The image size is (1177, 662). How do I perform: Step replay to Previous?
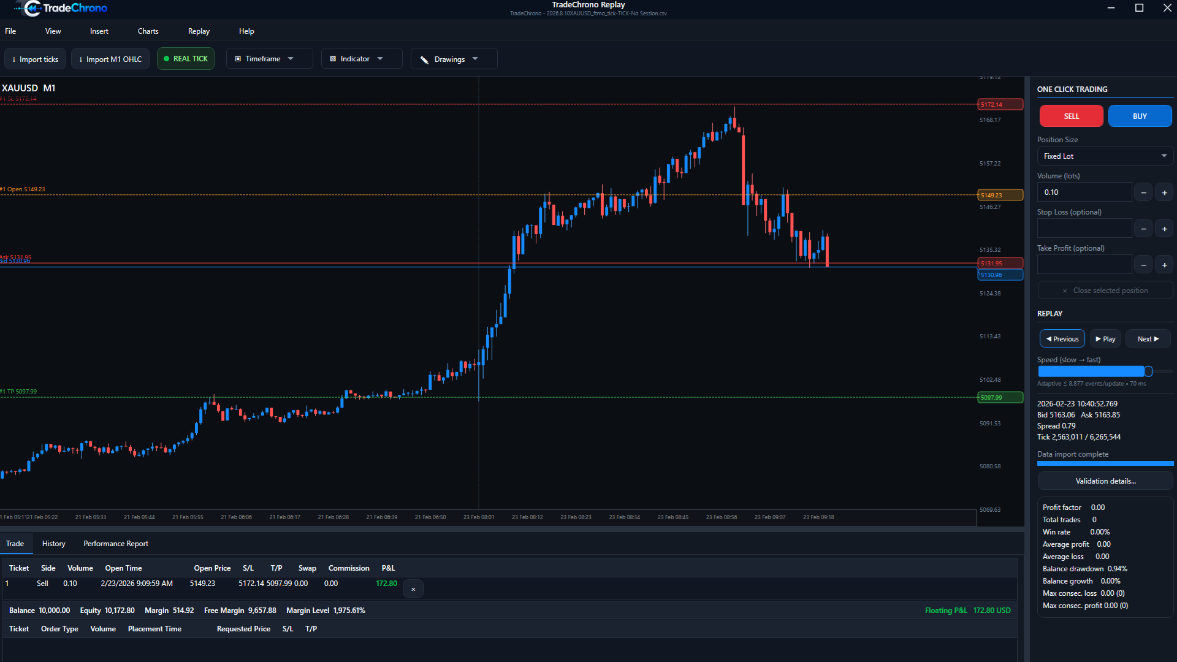coord(1062,339)
